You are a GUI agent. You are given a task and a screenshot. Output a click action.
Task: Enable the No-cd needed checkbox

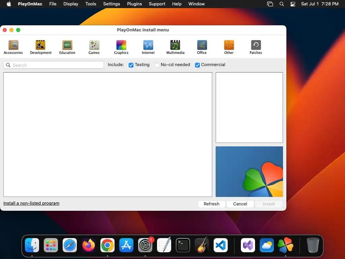(x=157, y=65)
